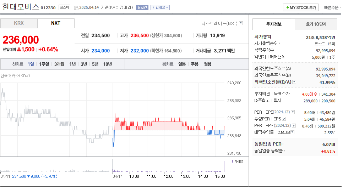Show the 3년 line chart
The height and width of the screenshot is (187, 343).
84,64
